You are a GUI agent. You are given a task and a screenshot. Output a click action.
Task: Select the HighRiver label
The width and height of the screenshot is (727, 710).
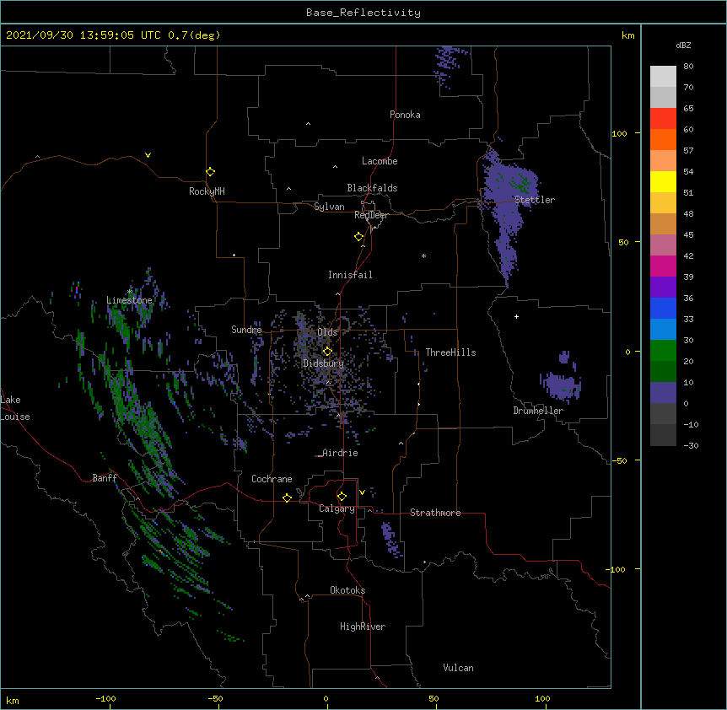tap(363, 627)
